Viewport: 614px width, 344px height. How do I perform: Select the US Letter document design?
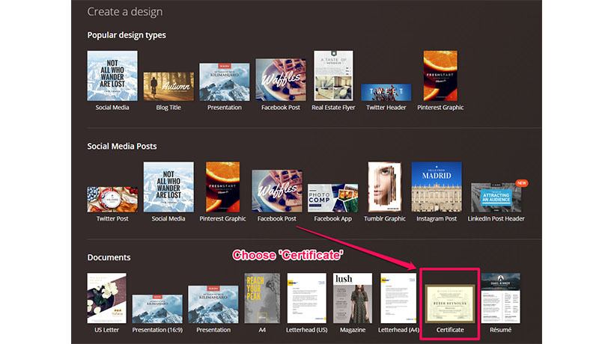click(107, 298)
